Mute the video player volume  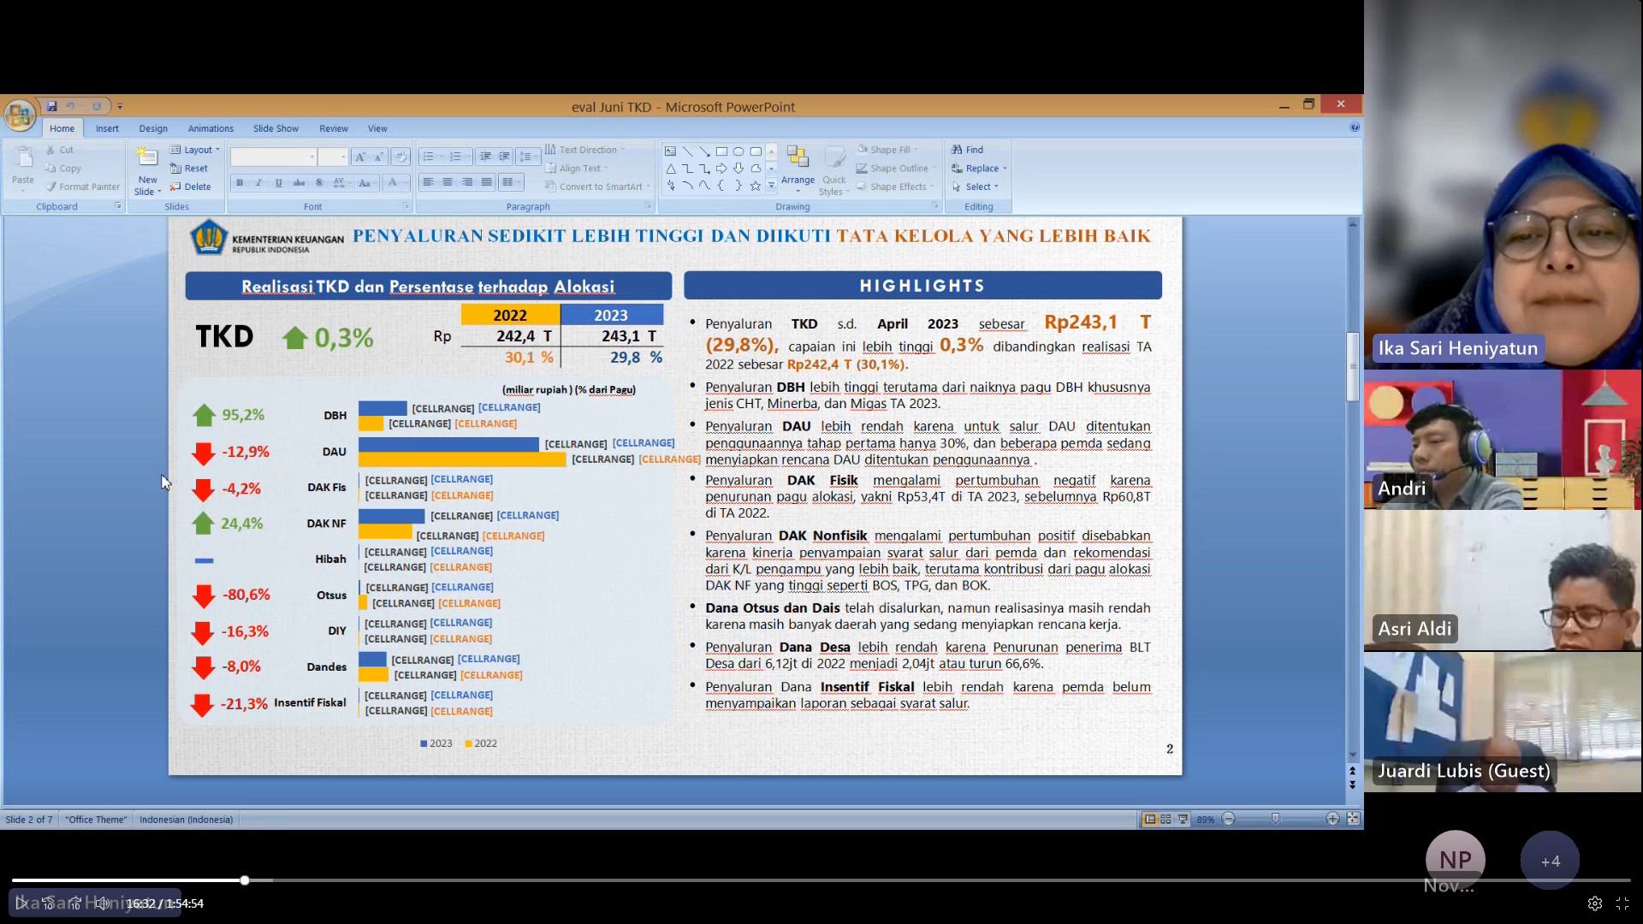102,903
